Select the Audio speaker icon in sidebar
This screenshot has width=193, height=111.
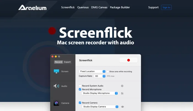point(56,86)
